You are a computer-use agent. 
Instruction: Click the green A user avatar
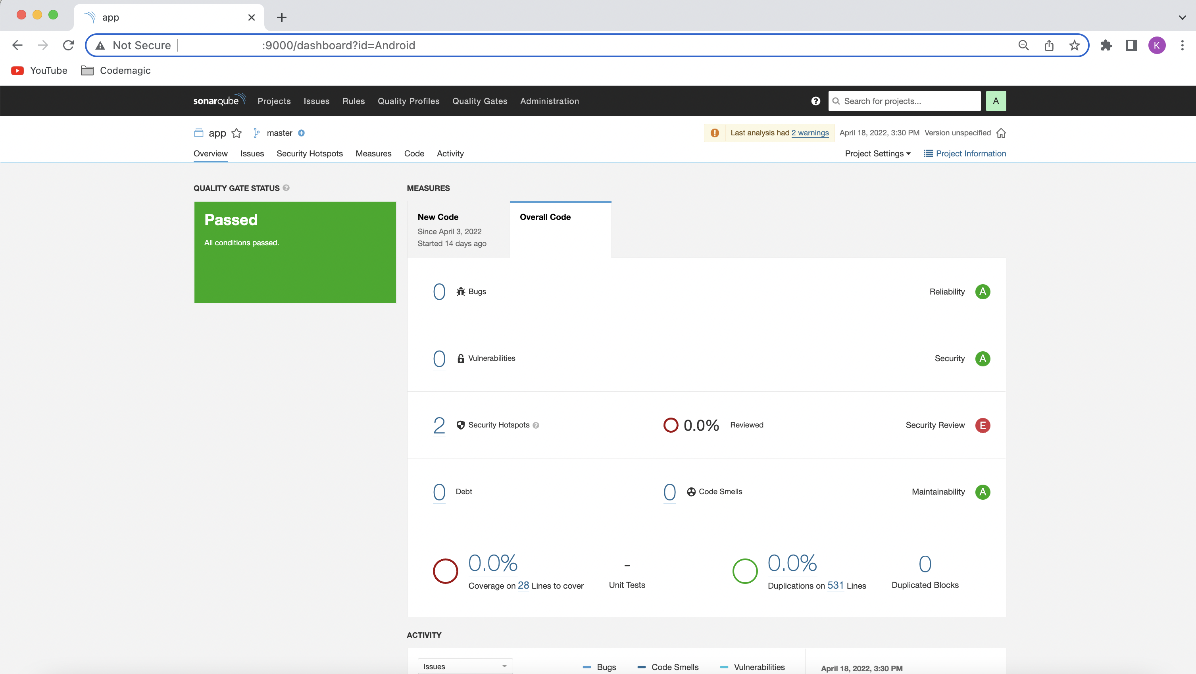pyautogui.click(x=996, y=101)
